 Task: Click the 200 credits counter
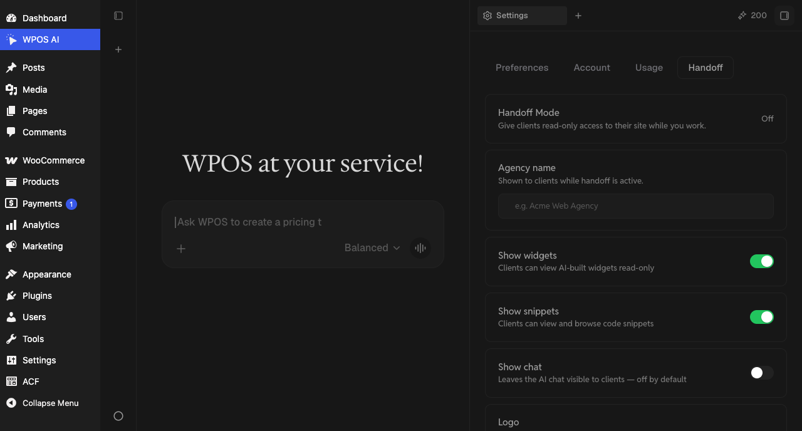tap(759, 16)
